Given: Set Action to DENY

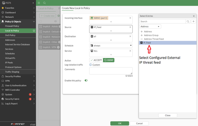Looking at the screenshot, I should click(109, 60).
